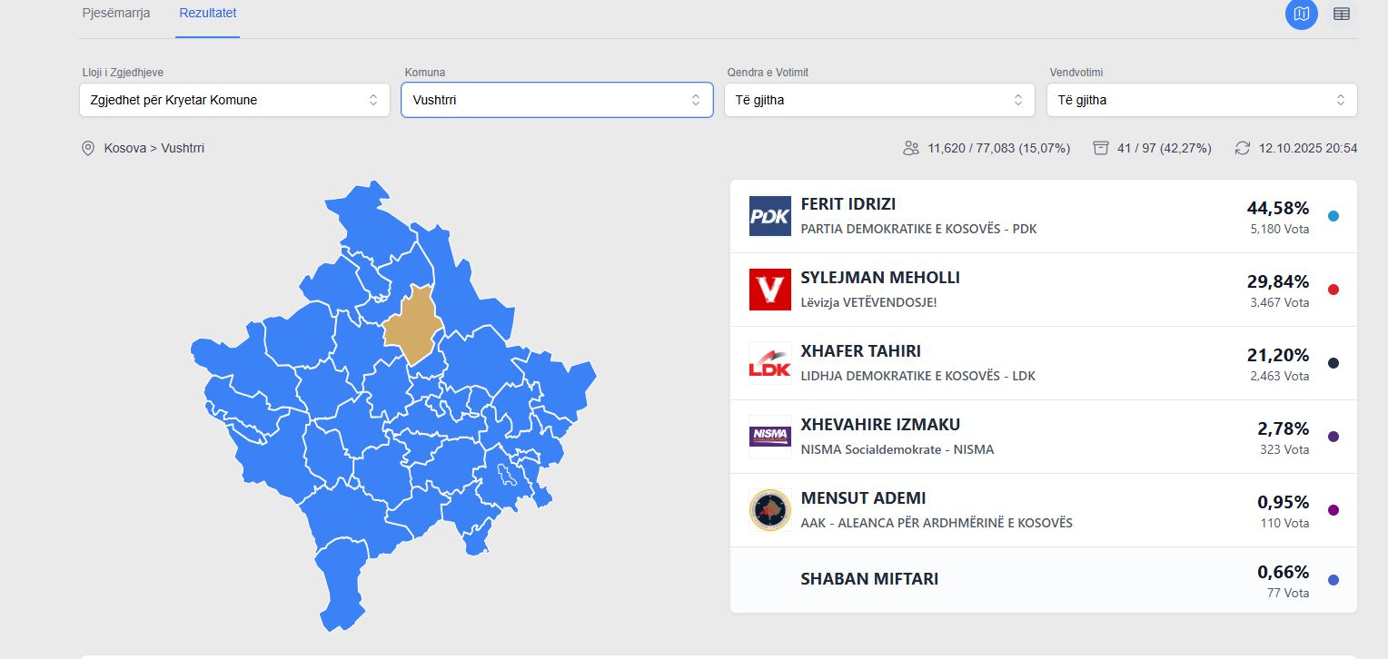Open the Lloji i Zgjedhjeve dropdown

tap(234, 100)
